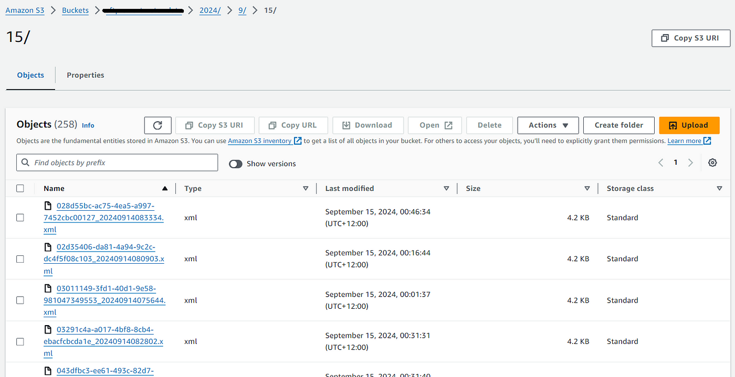Image resolution: width=735 pixels, height=377 pixels.
Task: Click the Open button
Action: (435, 125)
